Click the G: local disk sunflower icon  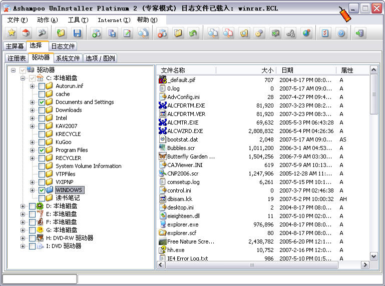pyautogui.click(x=40, y=230)
